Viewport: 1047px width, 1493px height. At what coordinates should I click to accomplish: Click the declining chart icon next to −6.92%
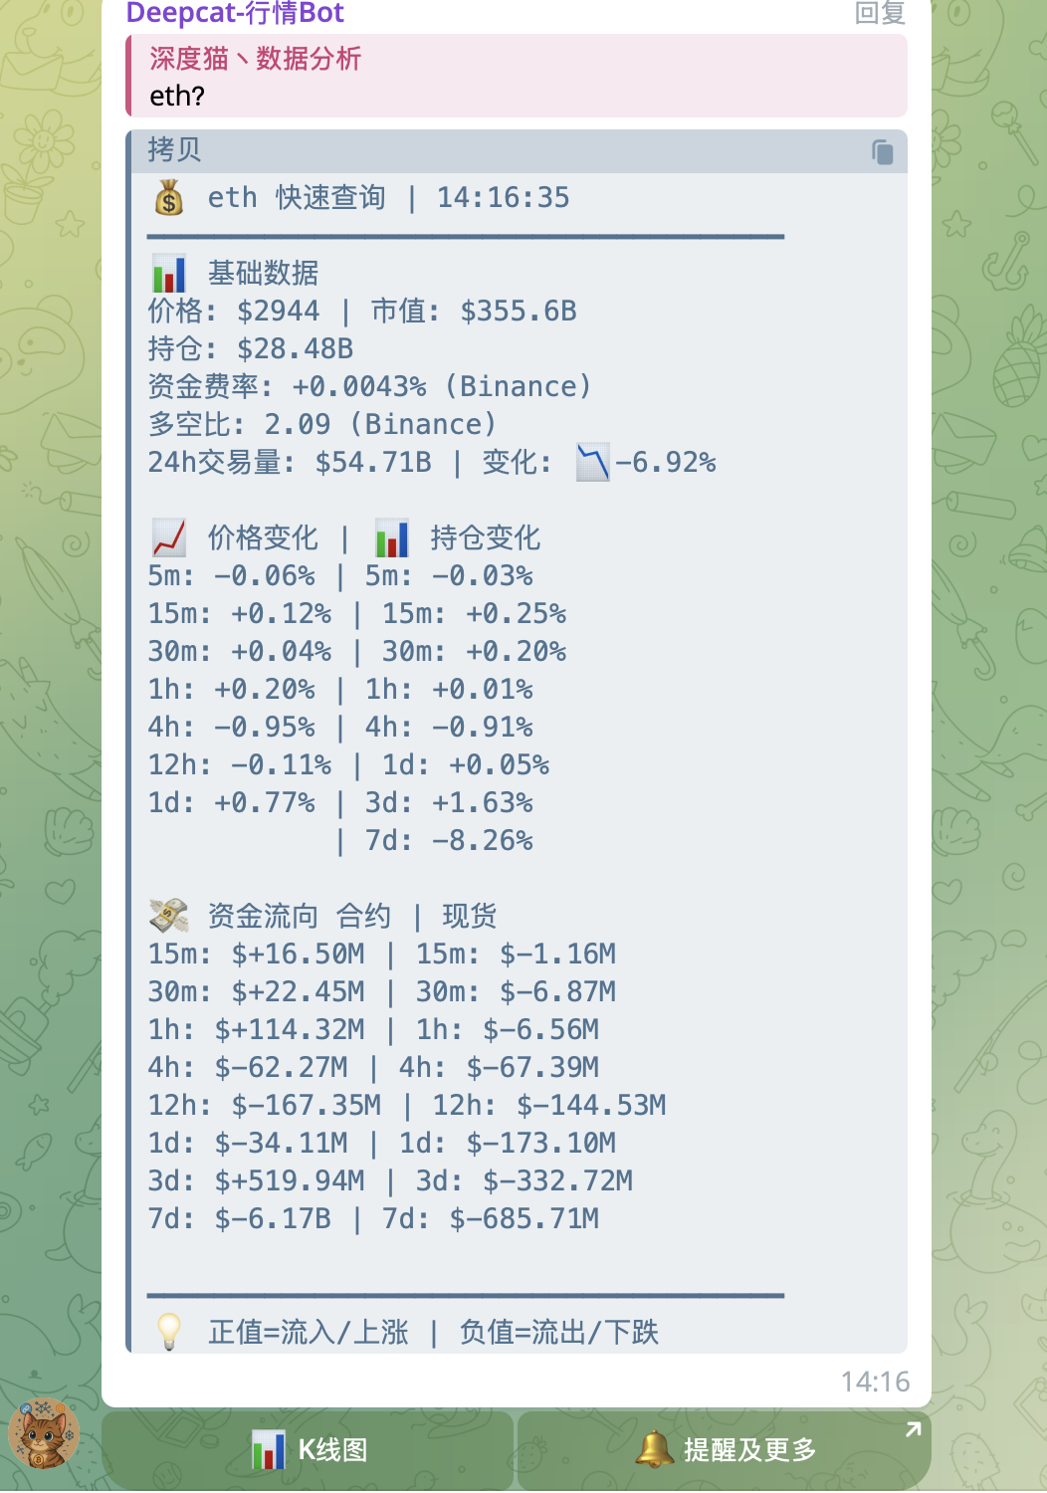click(x=591, y=462)
